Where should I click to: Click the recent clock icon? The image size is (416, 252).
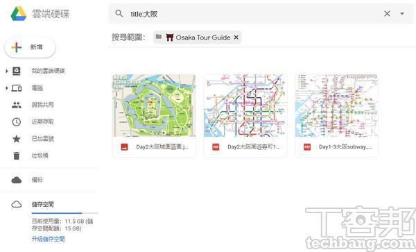click(x=17, y=122)
